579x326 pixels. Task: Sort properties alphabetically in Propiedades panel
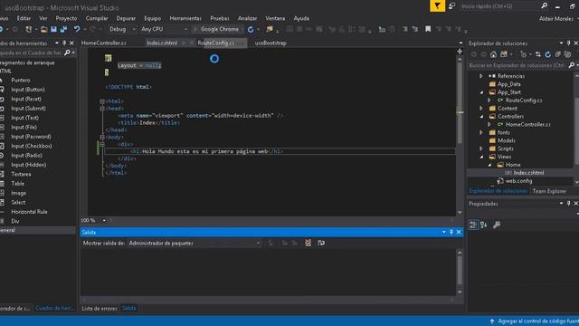484,225
